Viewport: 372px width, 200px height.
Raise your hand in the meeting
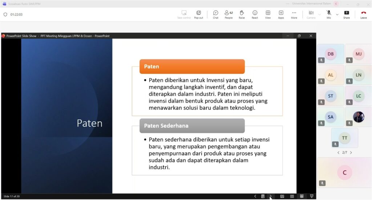(242, 15)
